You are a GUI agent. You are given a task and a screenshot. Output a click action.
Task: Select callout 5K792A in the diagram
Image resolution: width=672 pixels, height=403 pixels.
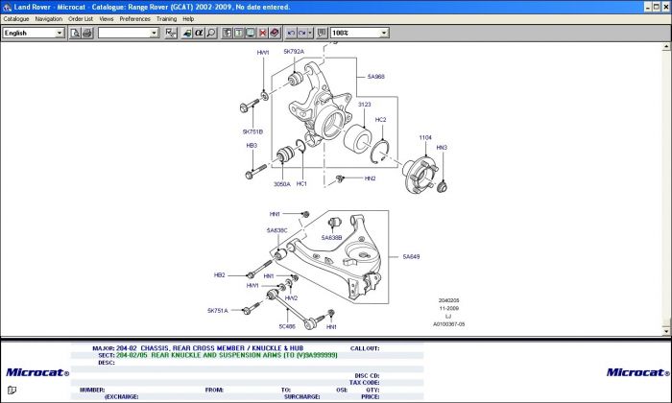coord(294,52)
